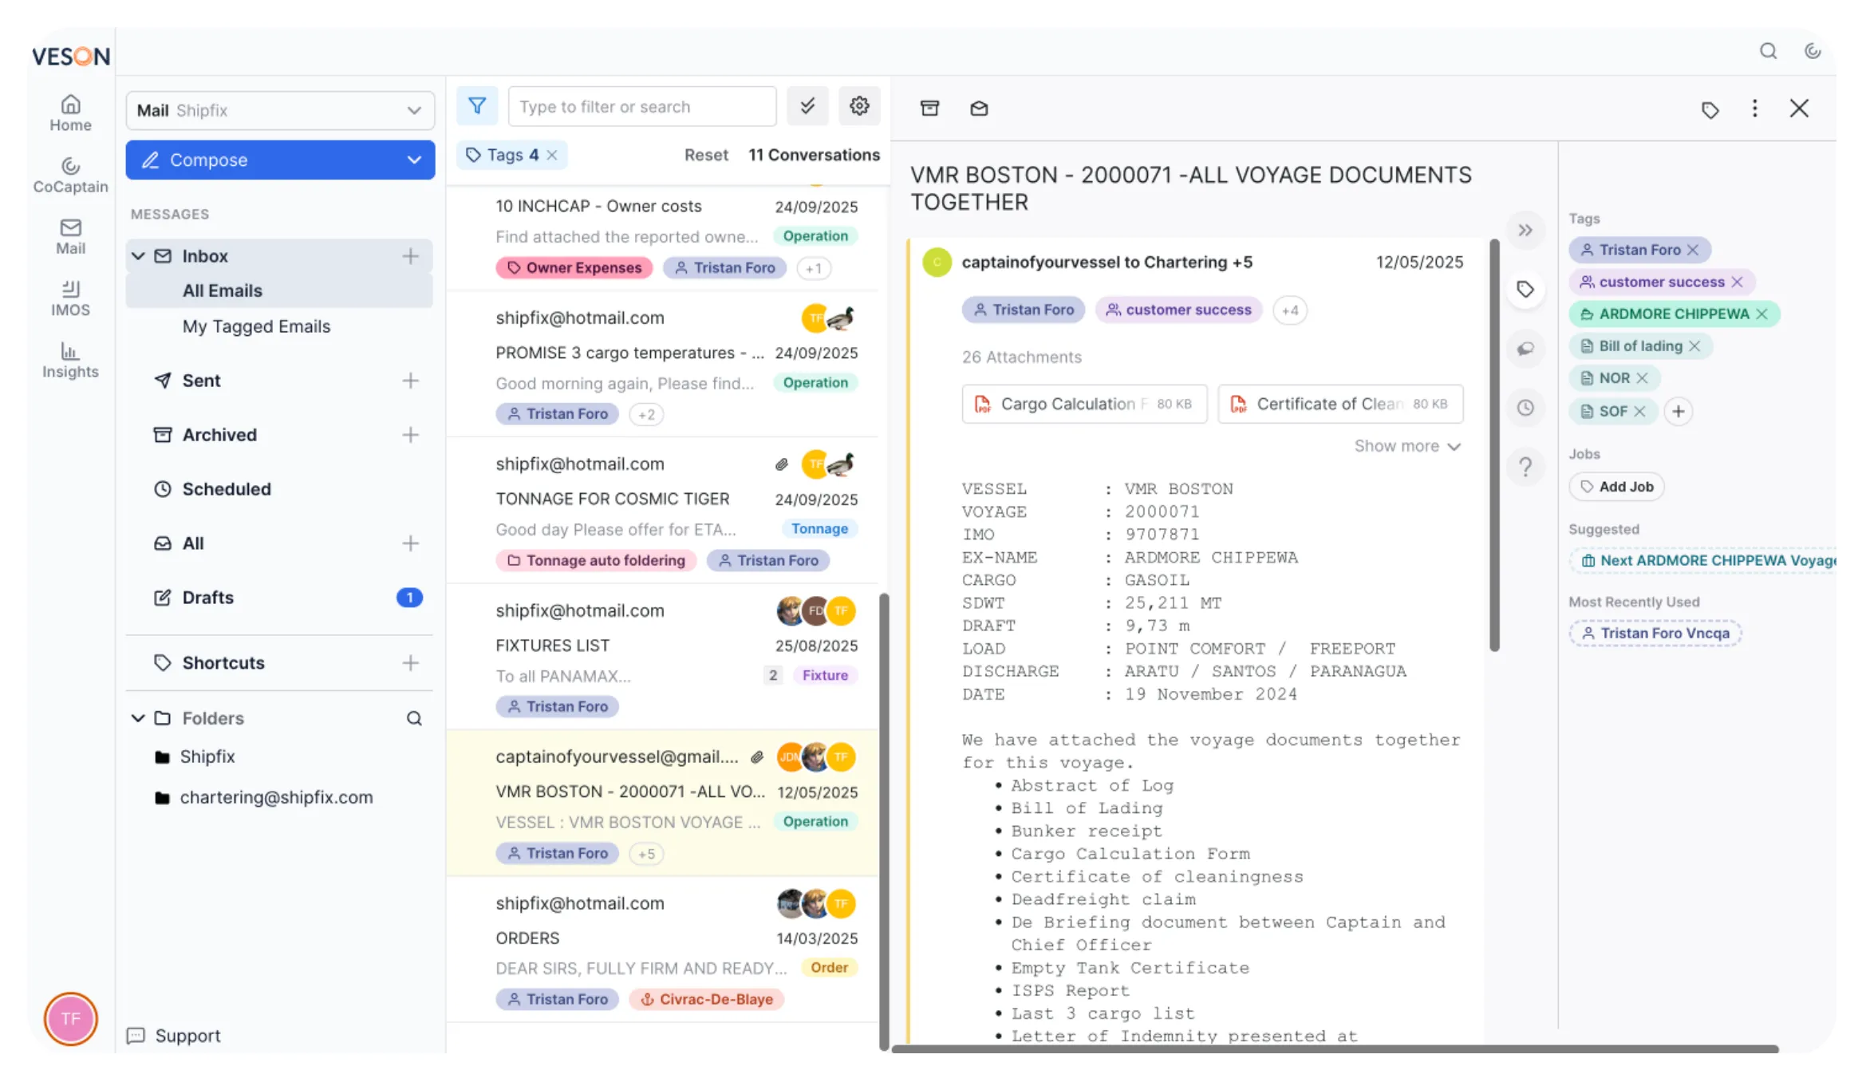Open the history clock icon in the right rail
This screenshot has height=1082, width=1862.
tap(1525, 408)
